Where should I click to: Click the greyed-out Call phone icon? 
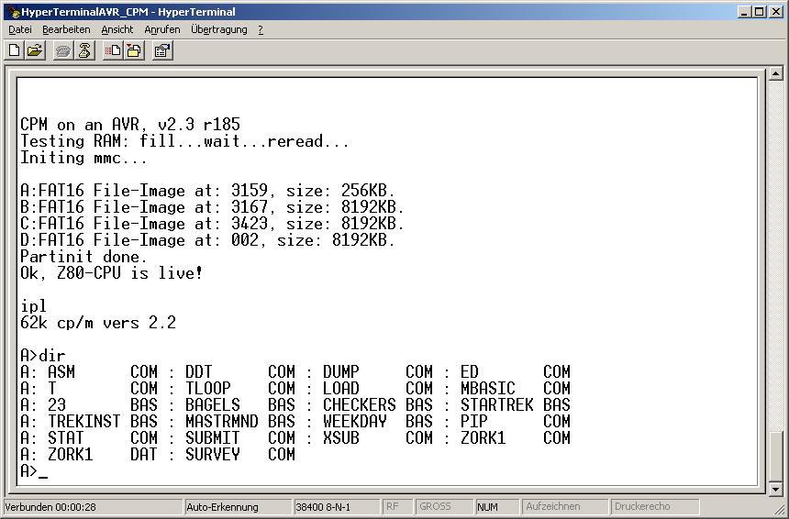pos(63,51)
